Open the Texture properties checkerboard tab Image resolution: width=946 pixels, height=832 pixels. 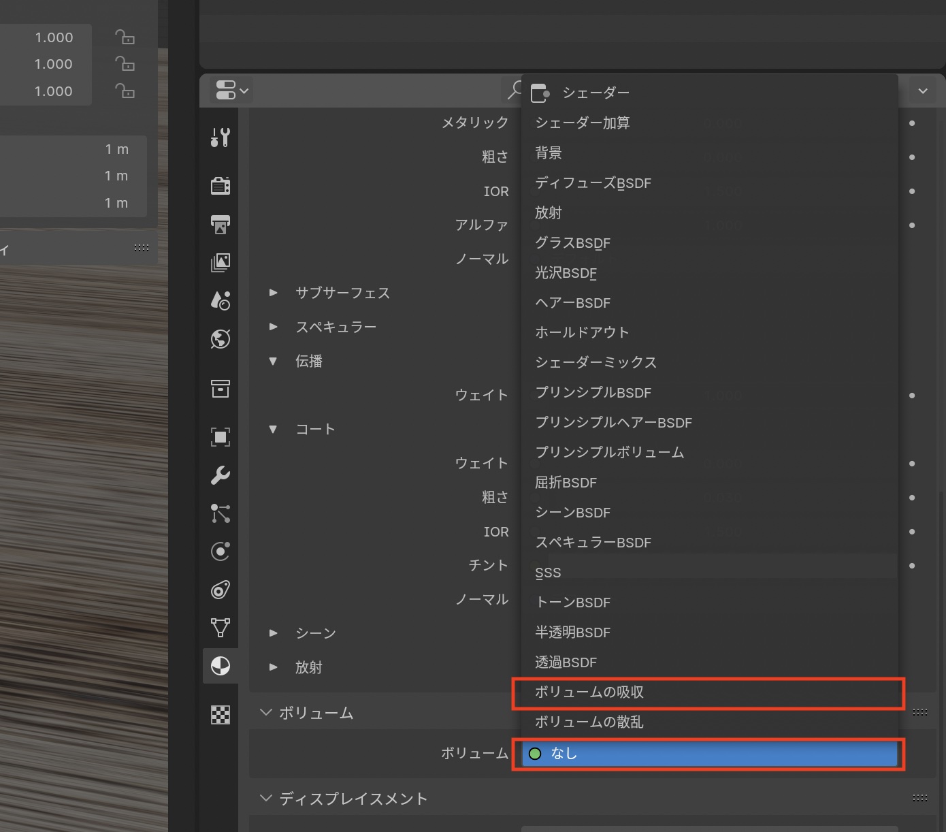tap(220, 714)
